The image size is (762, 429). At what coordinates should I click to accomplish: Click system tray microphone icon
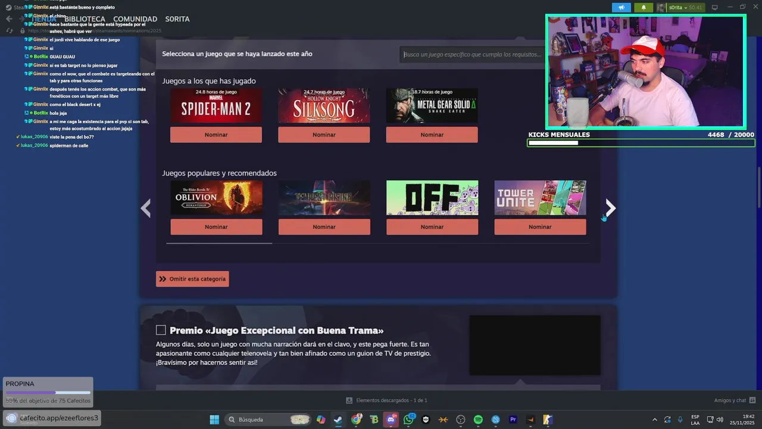tap(680, 419)
